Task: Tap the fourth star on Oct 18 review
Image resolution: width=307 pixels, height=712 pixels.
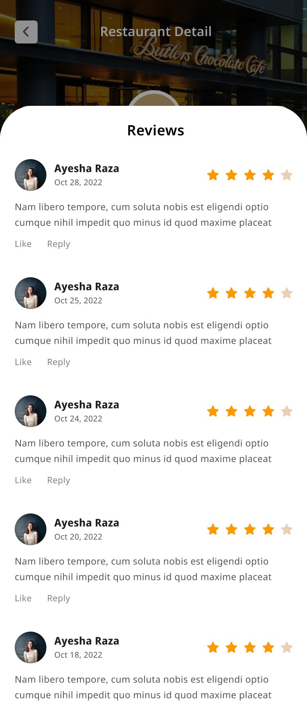Action: 268,648
